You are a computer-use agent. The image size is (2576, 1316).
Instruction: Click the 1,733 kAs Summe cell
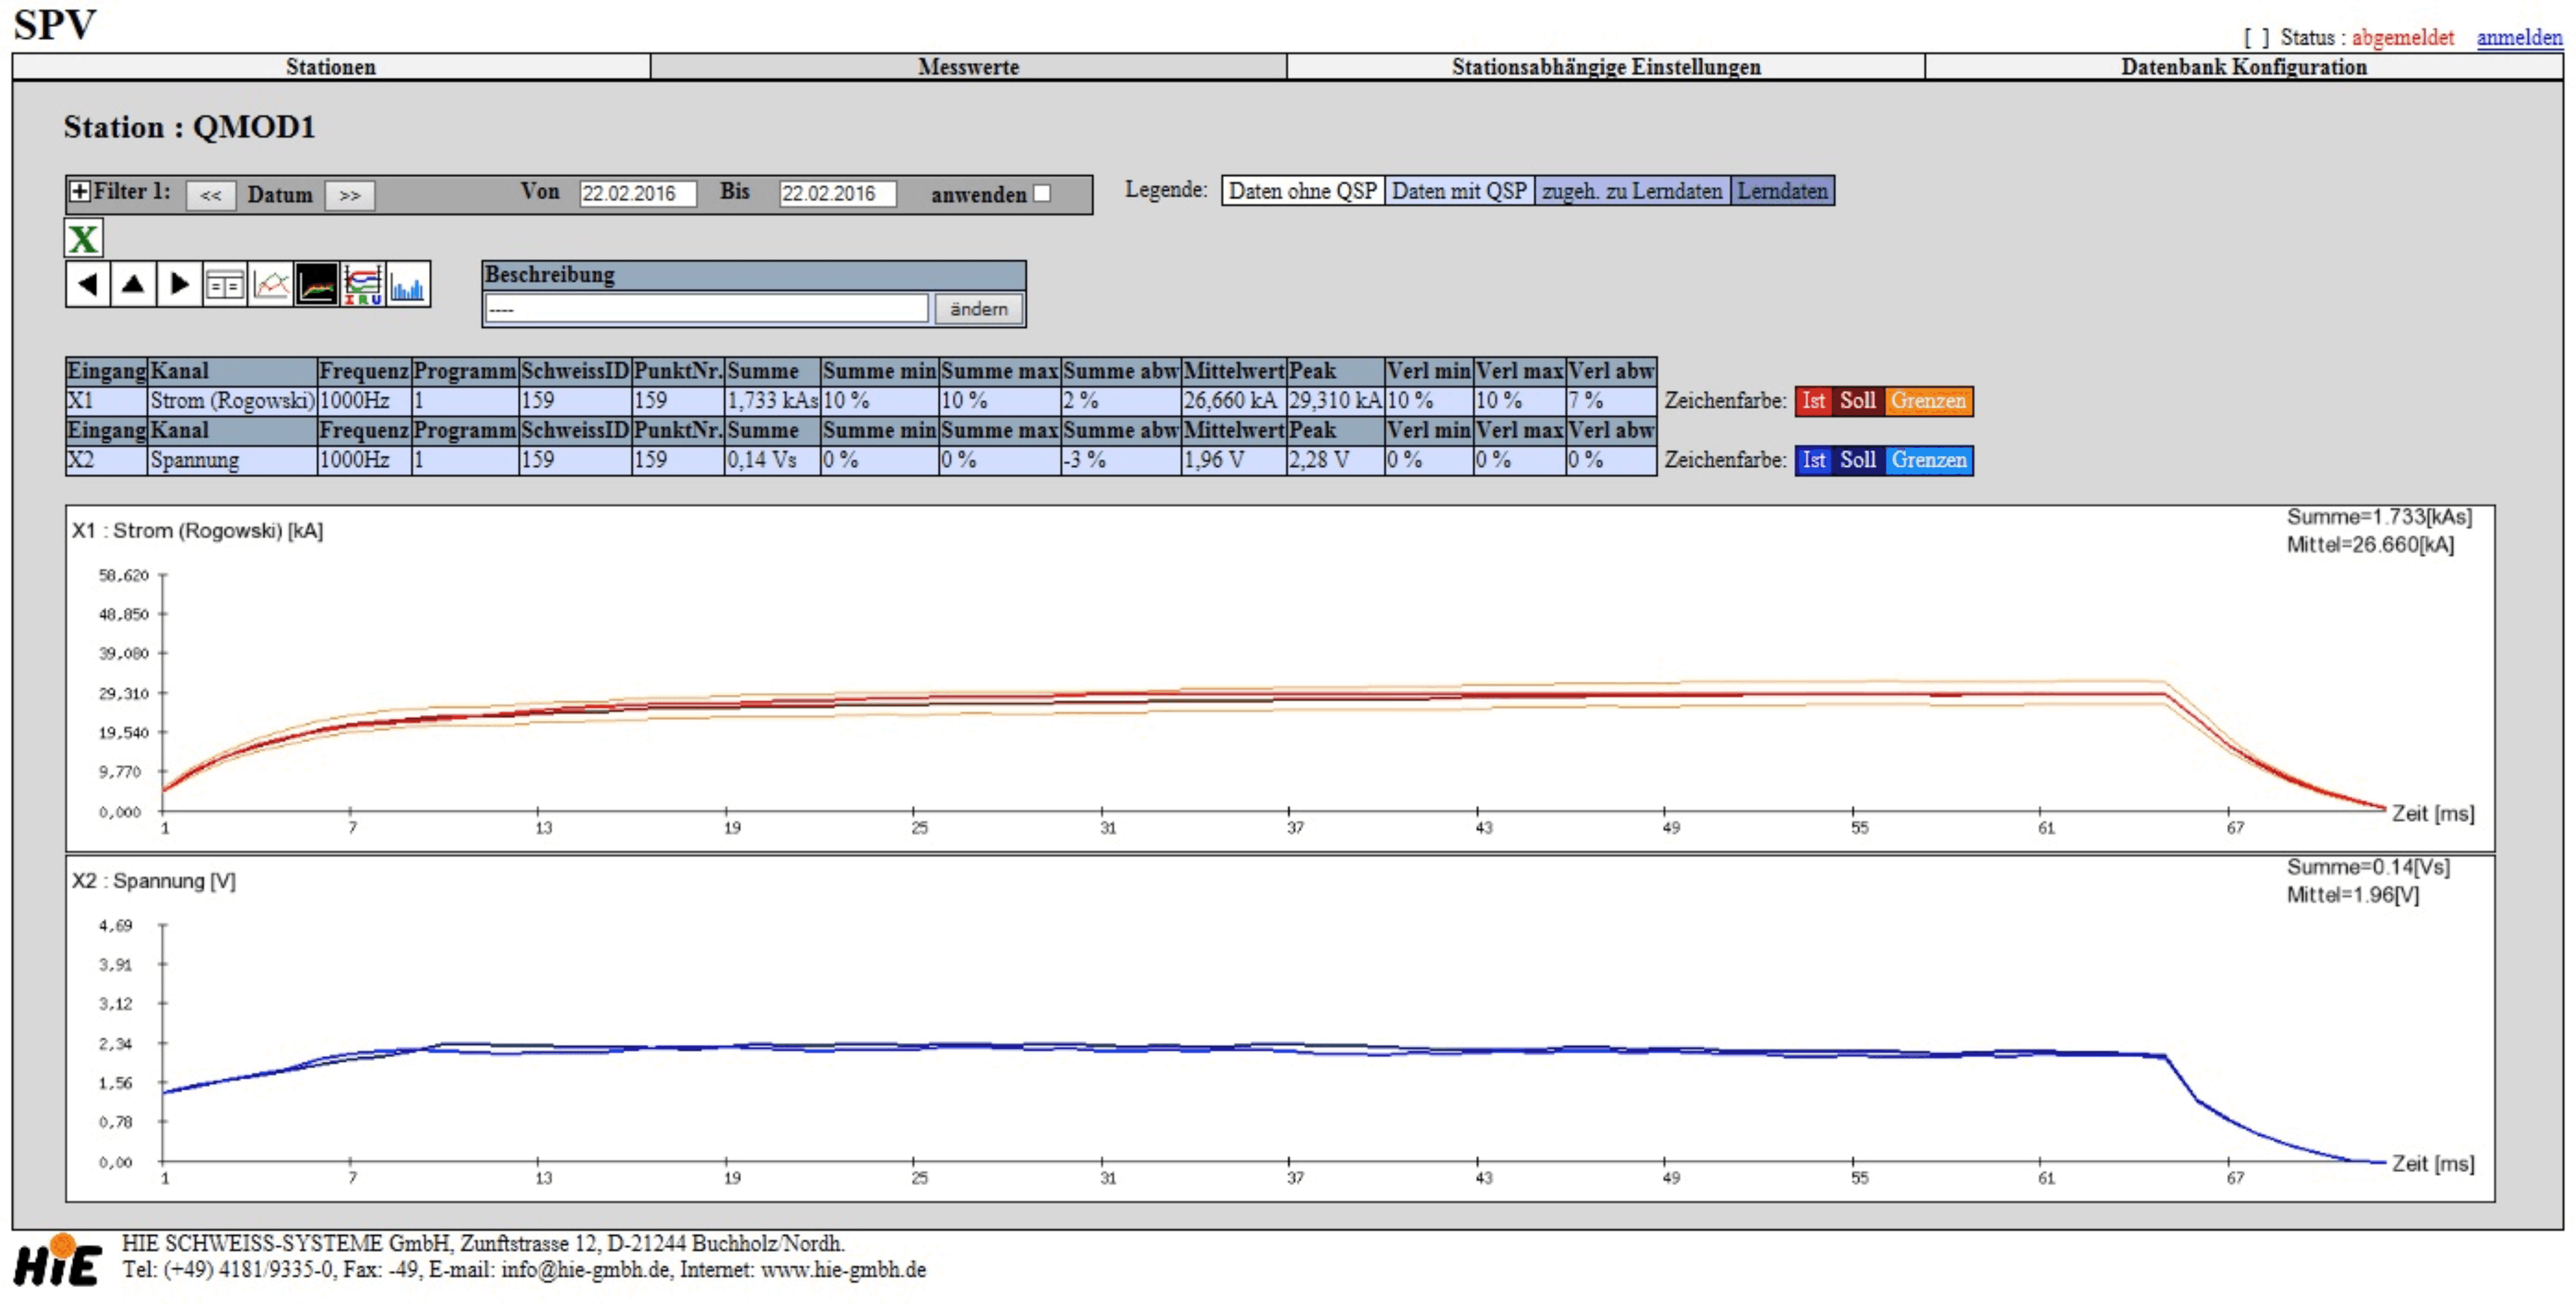772,401
